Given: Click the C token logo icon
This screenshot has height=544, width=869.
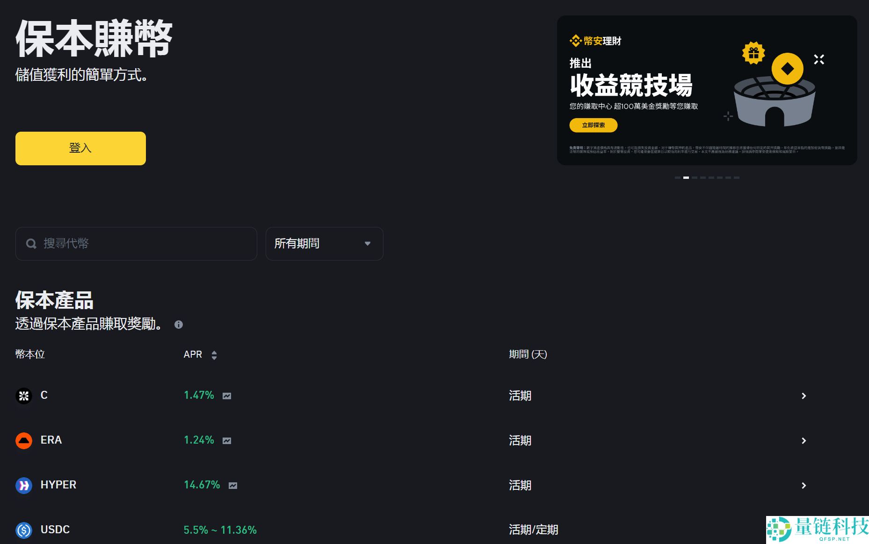Looking at the screenshot, I should click(23, 395).
